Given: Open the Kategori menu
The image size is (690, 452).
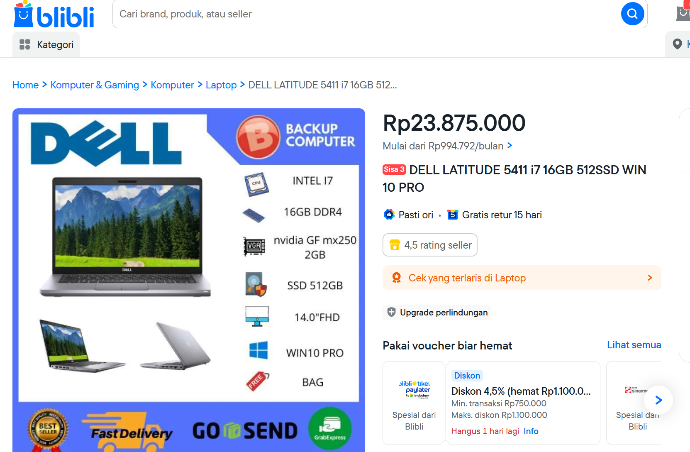Looking at the screenshot, I should point(46,44).
